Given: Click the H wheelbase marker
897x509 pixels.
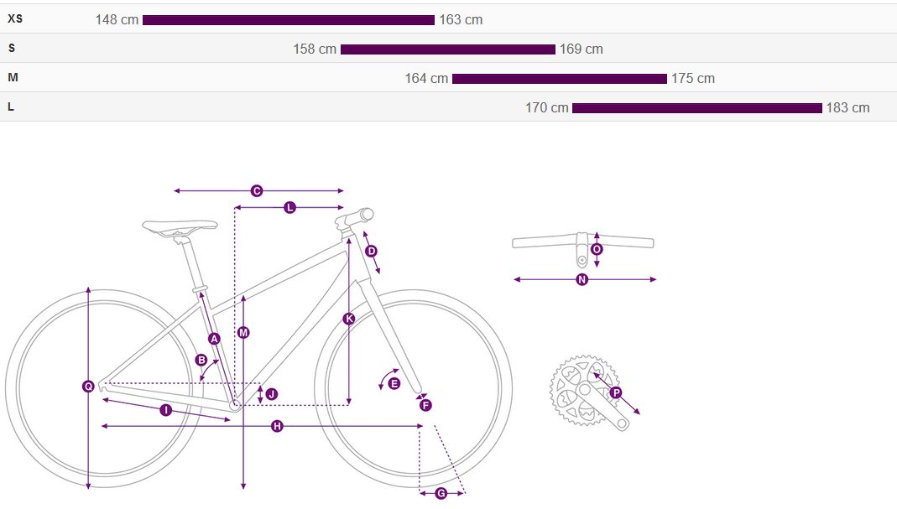Looking at the screenshot, I should click(277, 427).
